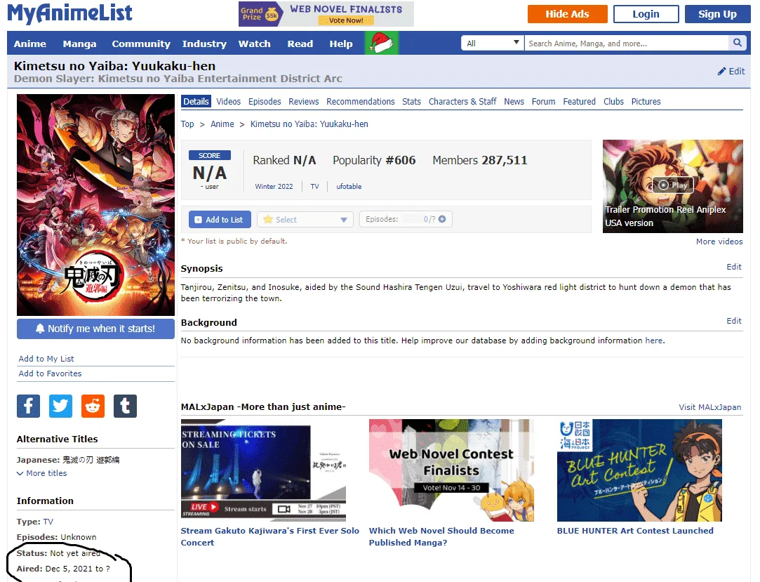
Task: Open the Community menu
Action: (x=141, y=44)
